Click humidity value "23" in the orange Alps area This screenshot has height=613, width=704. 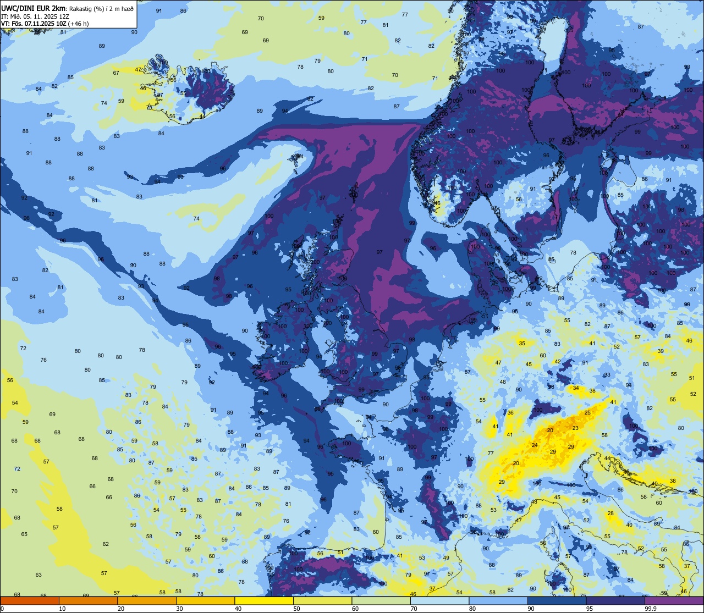pyautogui.click(x=575, y=428)
